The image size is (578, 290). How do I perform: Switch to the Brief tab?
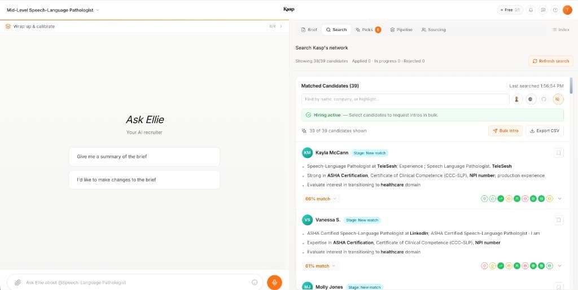(x=309, y=29)
